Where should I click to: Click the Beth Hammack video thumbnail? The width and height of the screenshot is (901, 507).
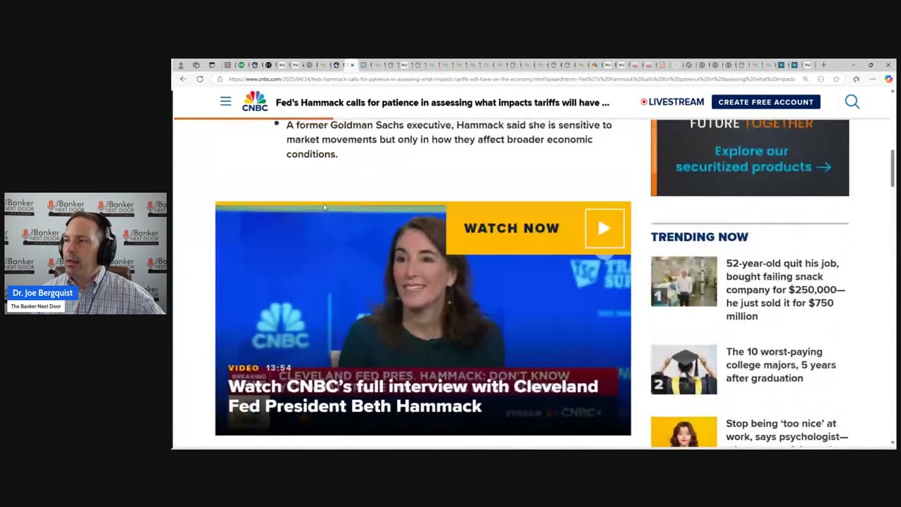click(423, 318)
